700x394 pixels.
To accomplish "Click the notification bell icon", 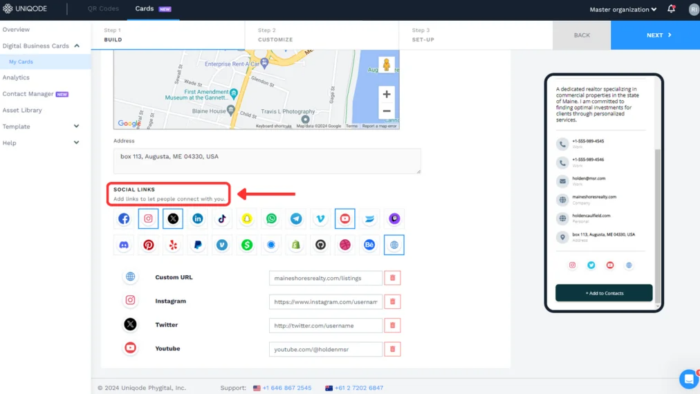I will pos(671,10).
